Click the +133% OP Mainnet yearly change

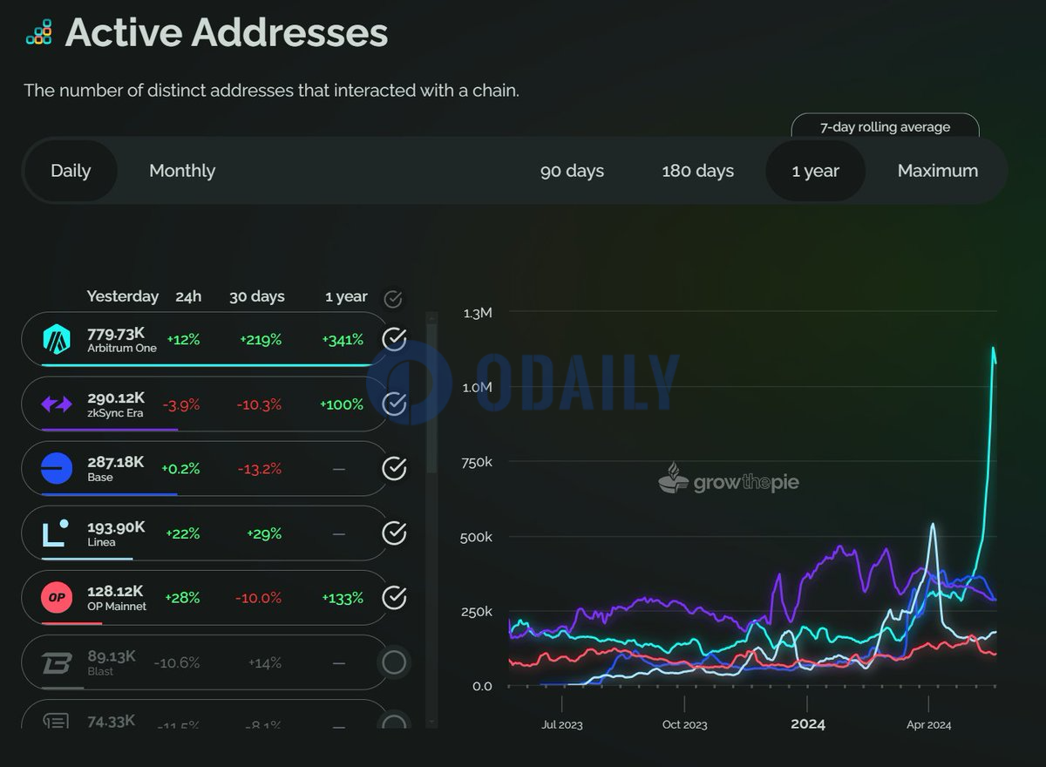(343, 598)
